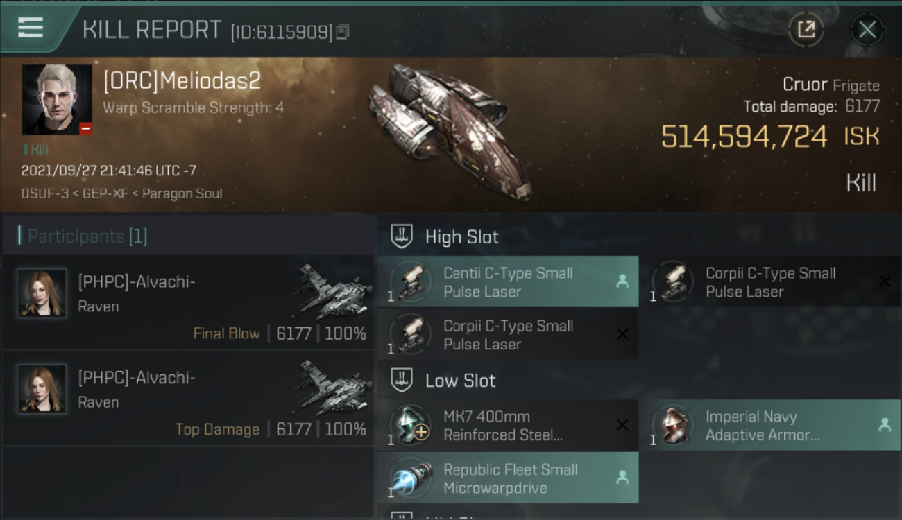Screen dimensions: 902x520
Task: Click MK7 400mm Reinforced Steel icon
Action: [x=411, y=426]
